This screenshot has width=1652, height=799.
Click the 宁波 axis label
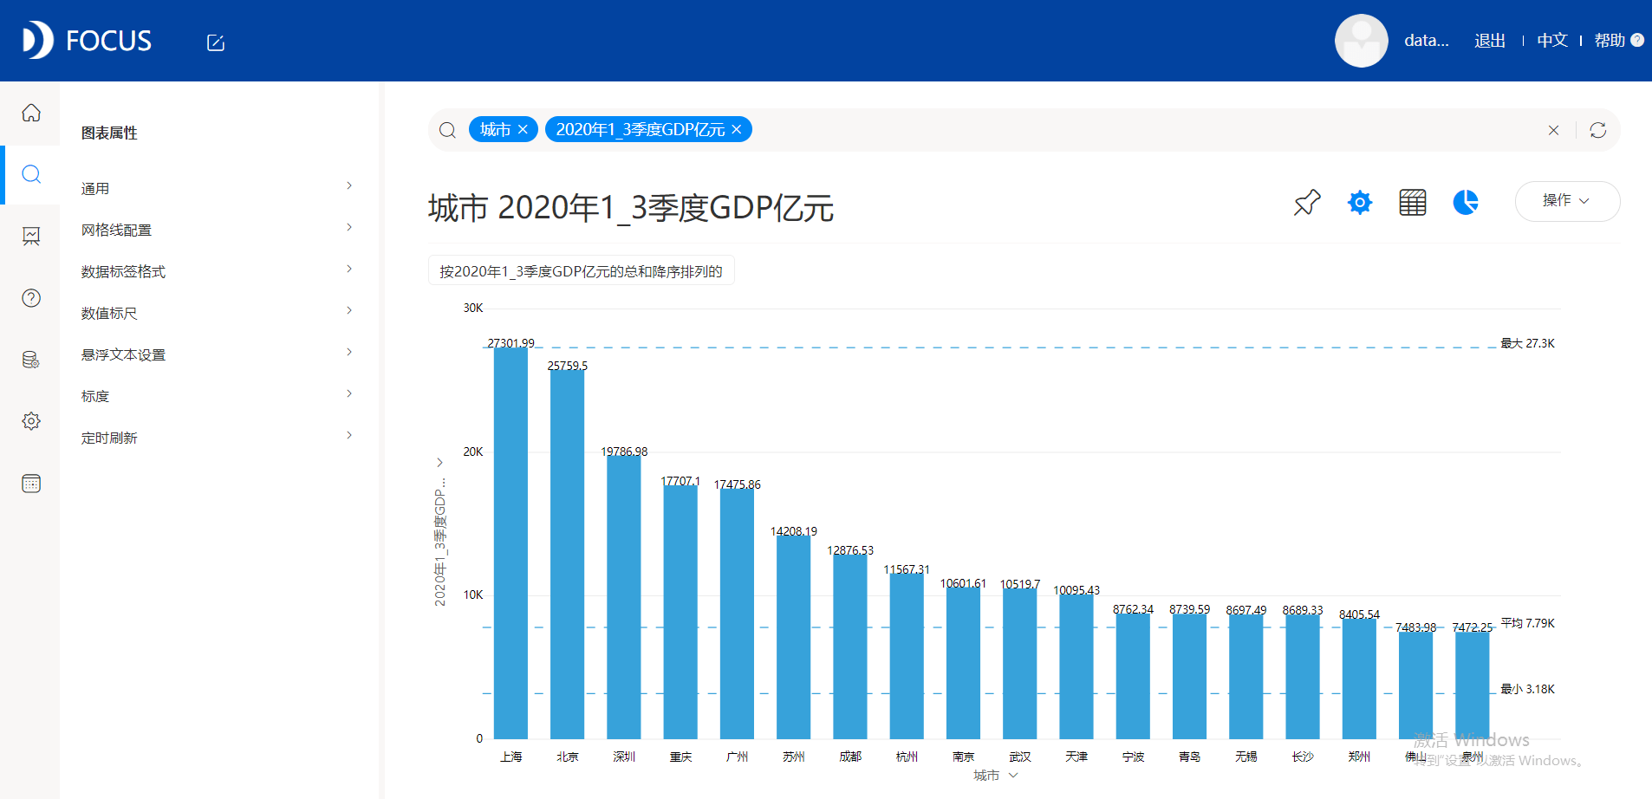click(x=1133, y=757)
